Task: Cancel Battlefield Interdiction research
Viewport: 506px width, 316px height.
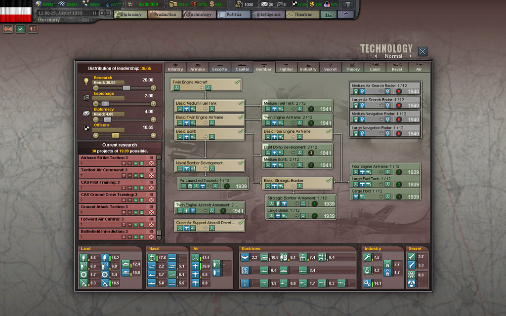Action: pos(151,237)
